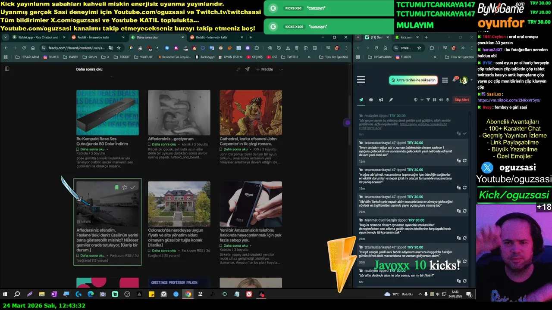Open the hamburger menu in stream dashboard
Screen dimensions: 552x310
click(361, 80)
